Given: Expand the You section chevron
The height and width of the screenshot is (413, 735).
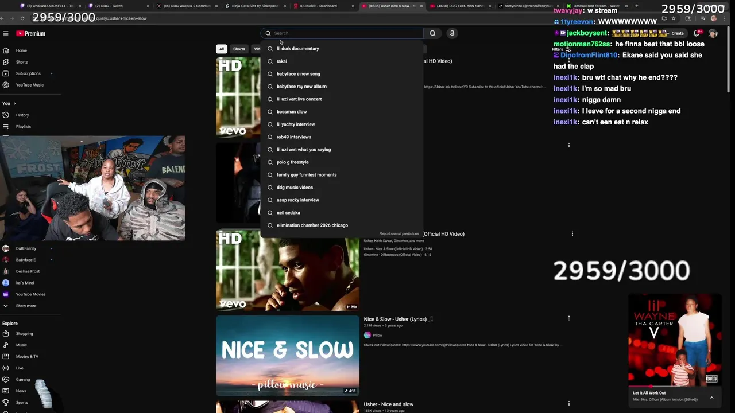Looking at the screenshot, I should click(x=14, y=103).
